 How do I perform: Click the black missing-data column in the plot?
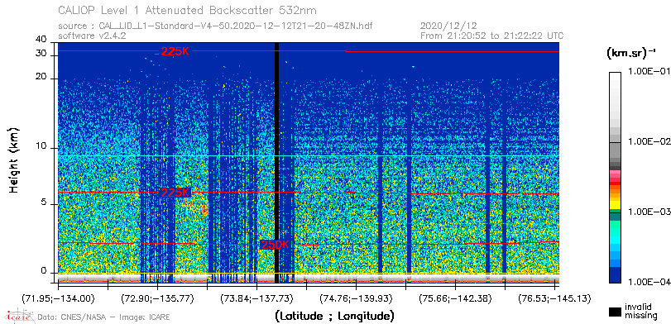click(x=276, y=163)
